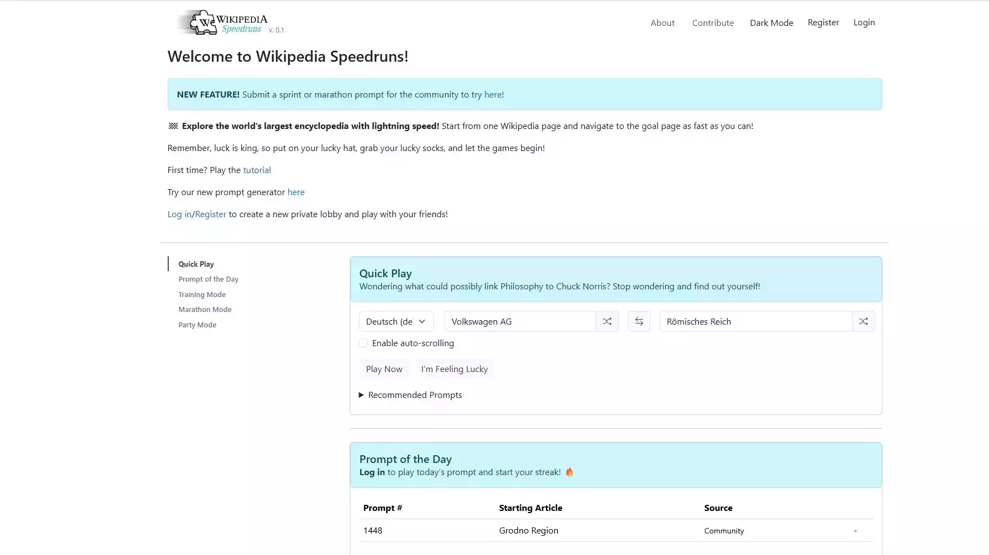Open Party Mode from the sidebar
989x555 pixels.
point(197,325)
